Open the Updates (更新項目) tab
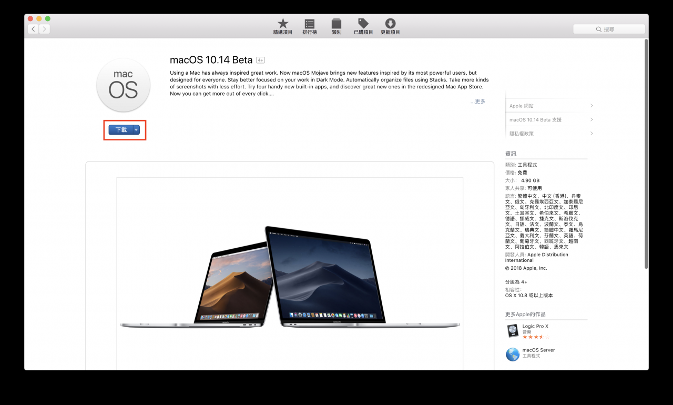673x405 pixels. click(x=390, y=26)
